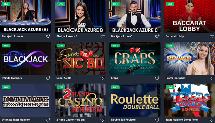Open the Ultimate Texas Hold'em game tile
Viewport: 215px width, 123px height.
click(26, 100)
